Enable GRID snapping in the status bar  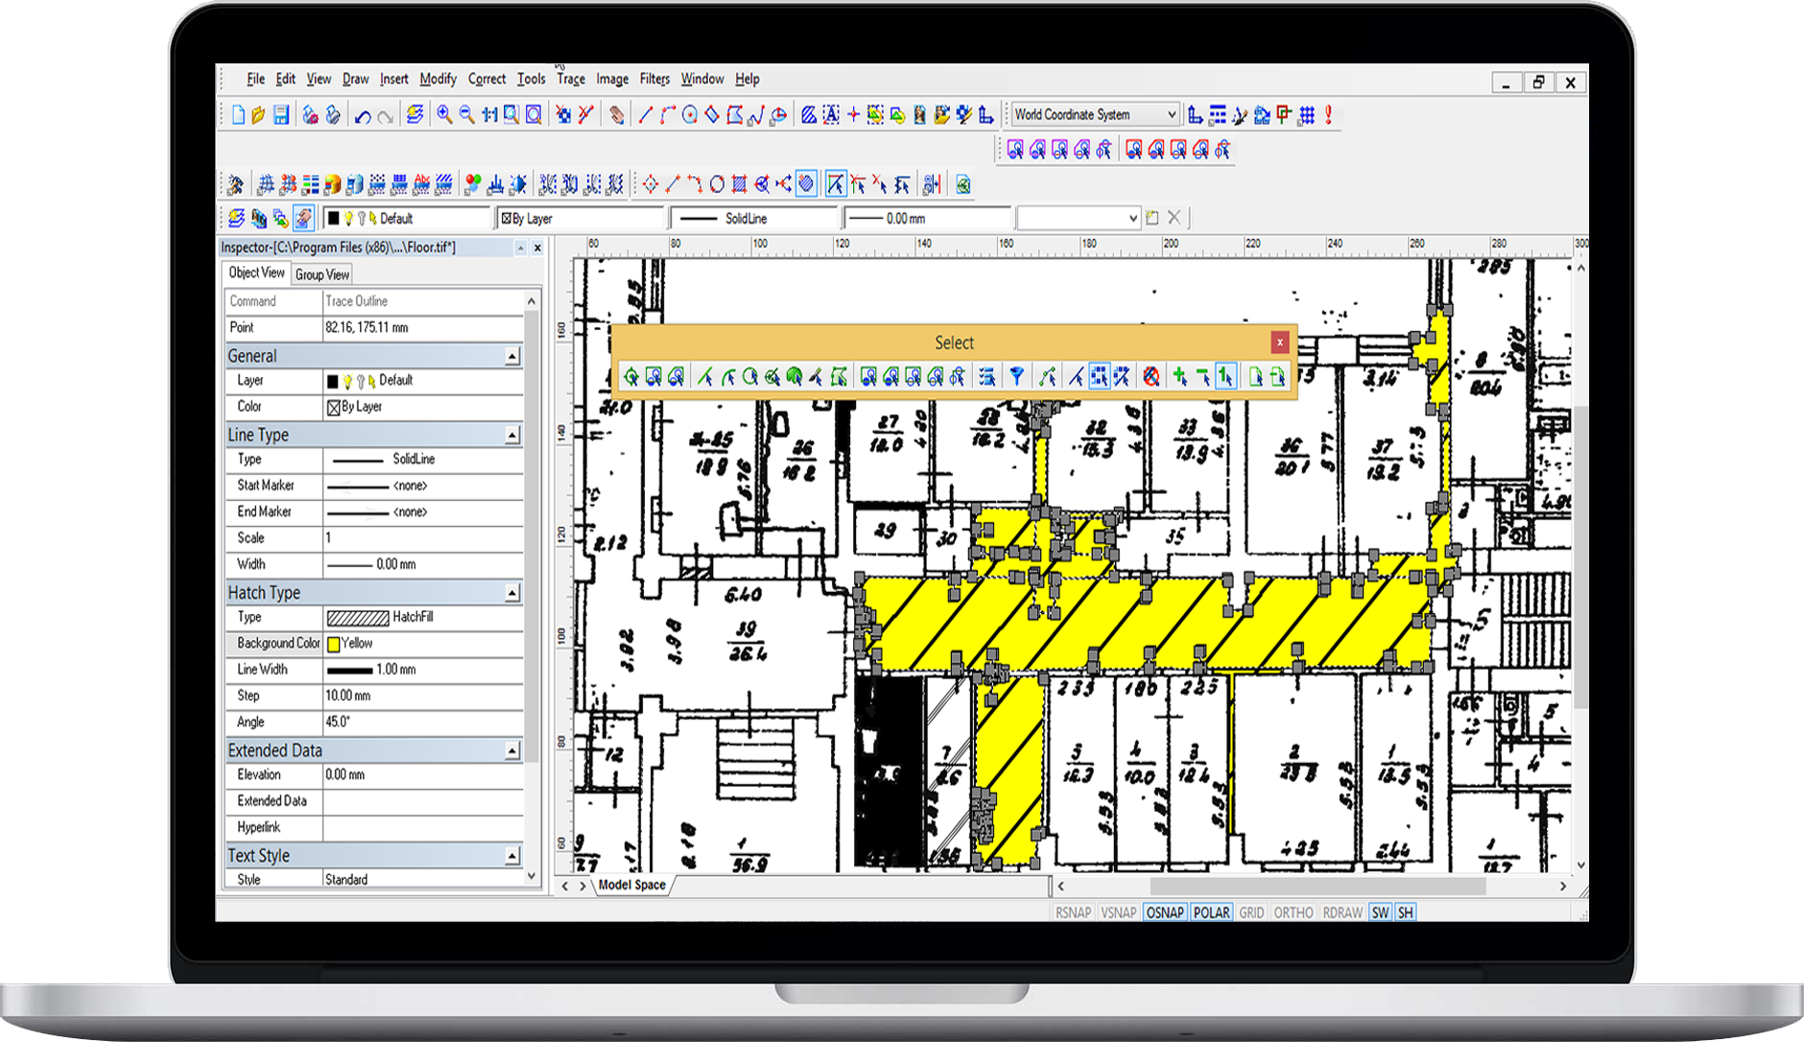(1251, 912)
